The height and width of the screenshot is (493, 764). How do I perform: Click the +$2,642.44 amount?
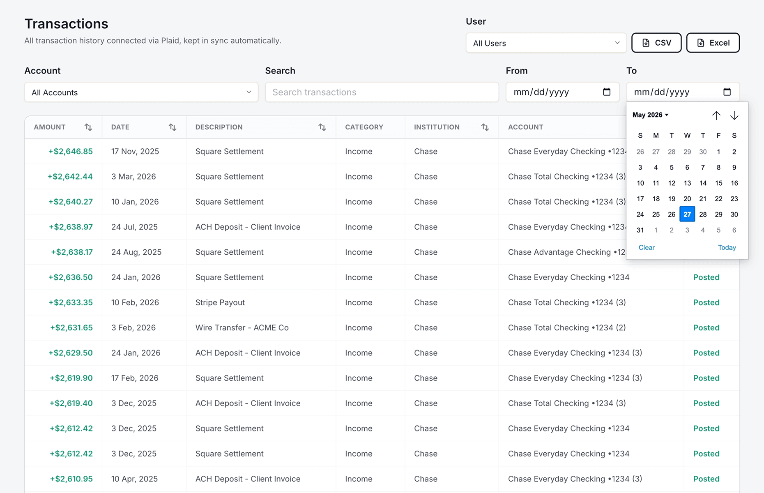[x=70, y=176]
